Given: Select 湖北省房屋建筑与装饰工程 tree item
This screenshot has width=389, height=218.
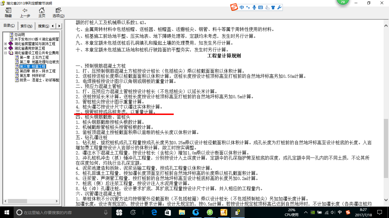Looking at the screenshot, I should point(35,44).
